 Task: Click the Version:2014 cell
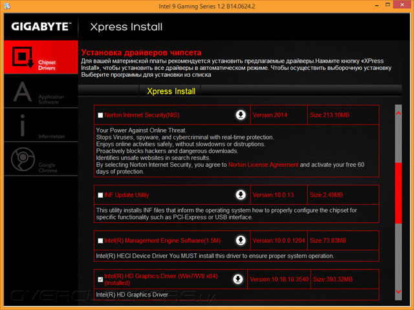pos(279,115)
